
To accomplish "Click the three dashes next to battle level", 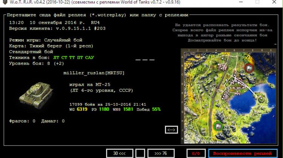I will 145,60.
